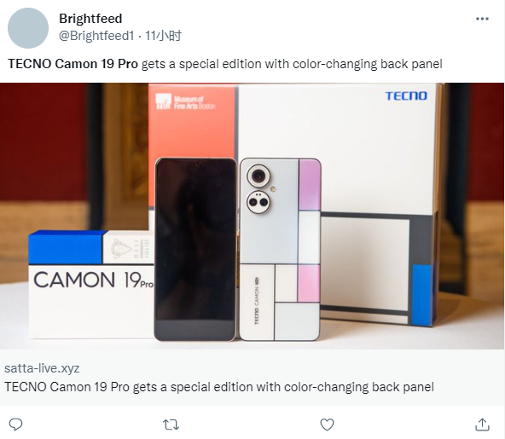
Task: Click the blue rectangle on the large box
Action: pos(421,295)
